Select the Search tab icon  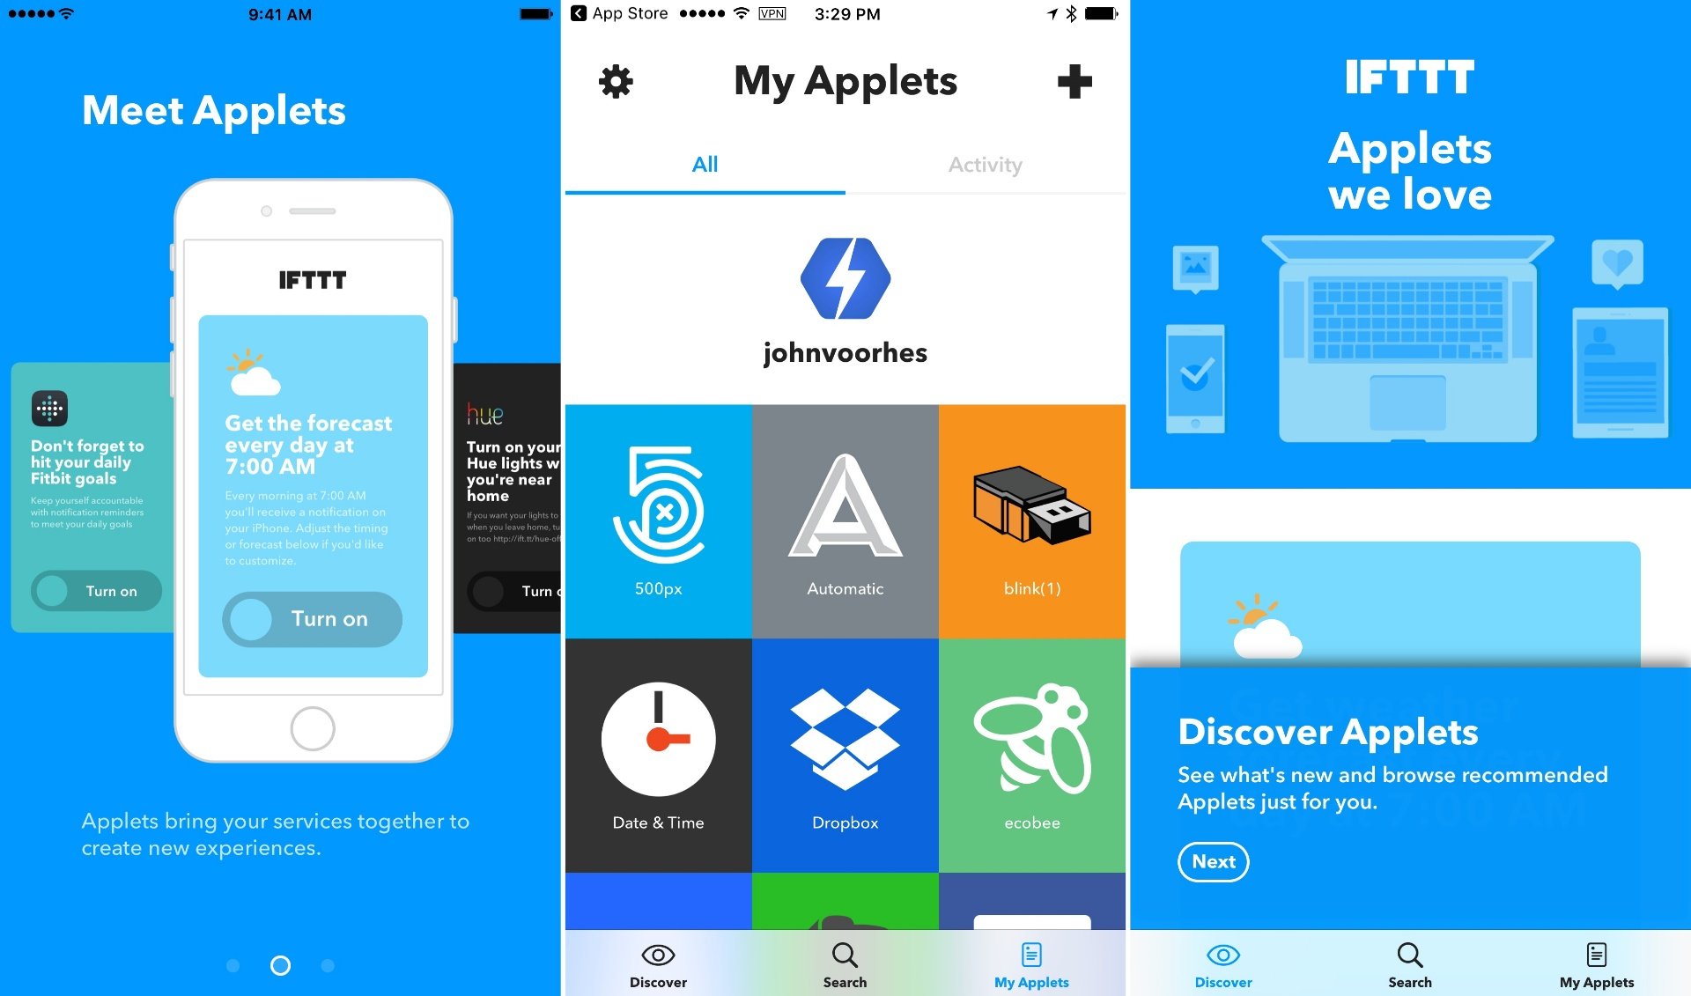(x=845, y=955)
